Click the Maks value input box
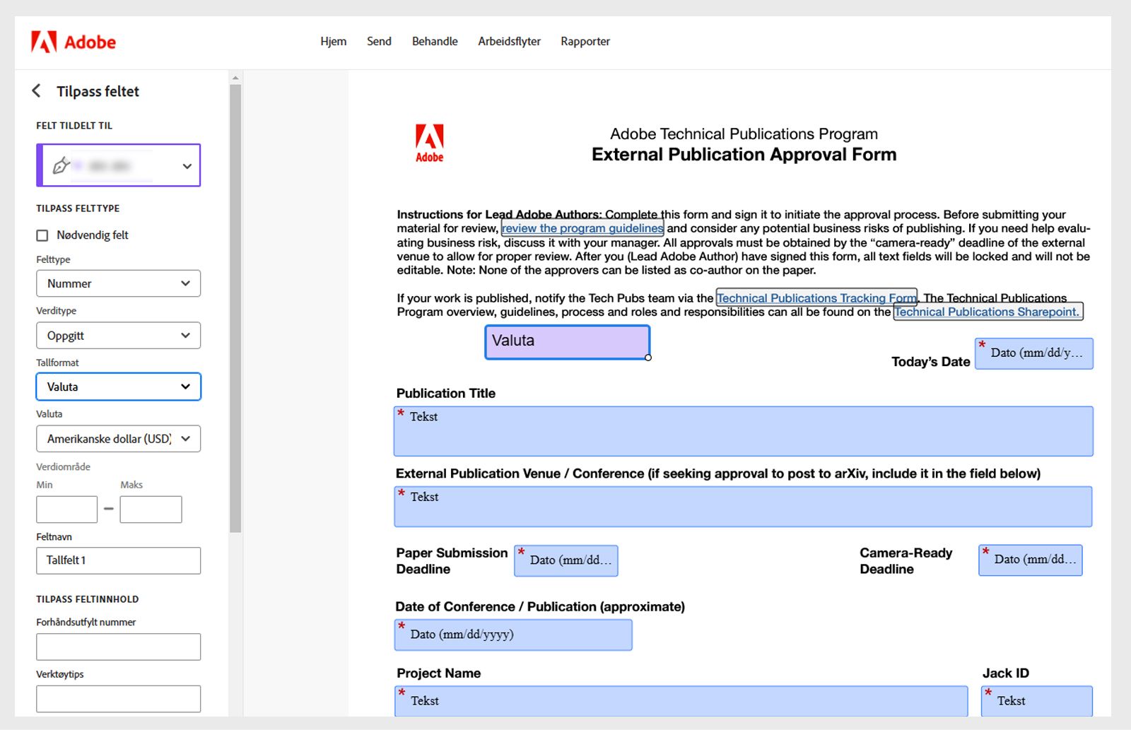Viewport: 1131px width, 730px height. click(x=151, y=510)
